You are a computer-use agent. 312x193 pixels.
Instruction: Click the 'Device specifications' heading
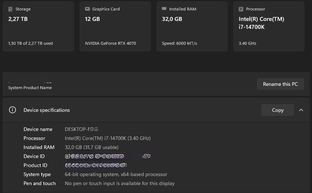[46, 110]
